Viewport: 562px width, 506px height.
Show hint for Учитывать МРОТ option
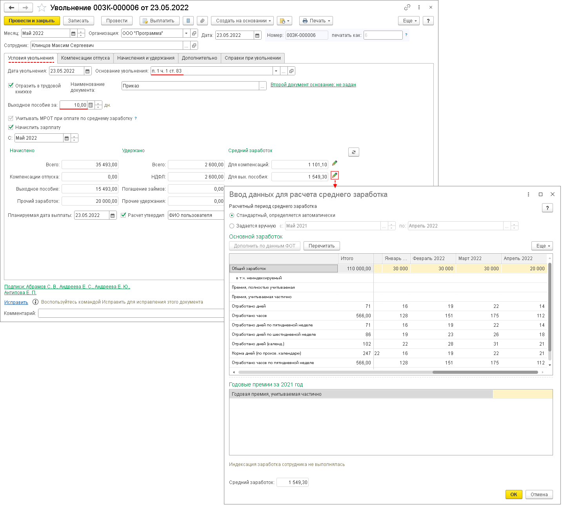click(136, 118)
